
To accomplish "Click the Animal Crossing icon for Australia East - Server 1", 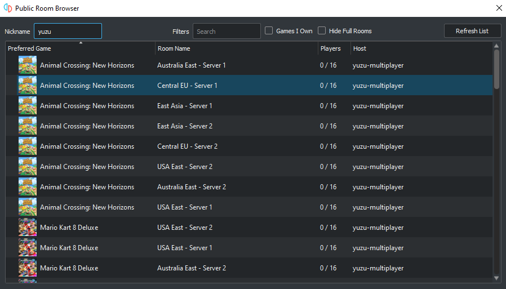I will 28,65.
